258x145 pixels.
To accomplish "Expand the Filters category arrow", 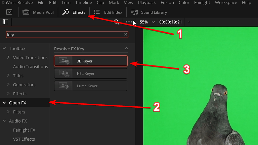I will pyautogui.click(x=8, y=112).
